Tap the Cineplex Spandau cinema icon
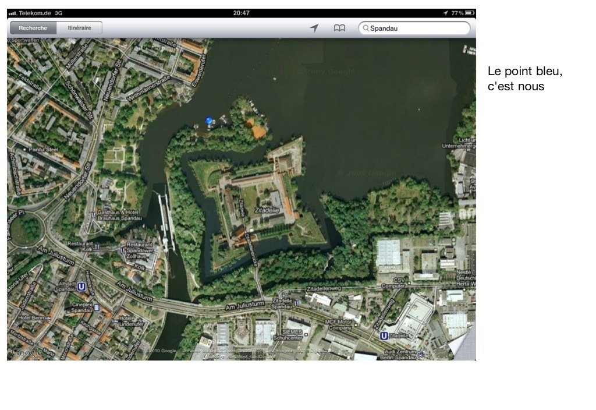Image resolution: width=596 pixels, height=410 pixels. [96, 307]
